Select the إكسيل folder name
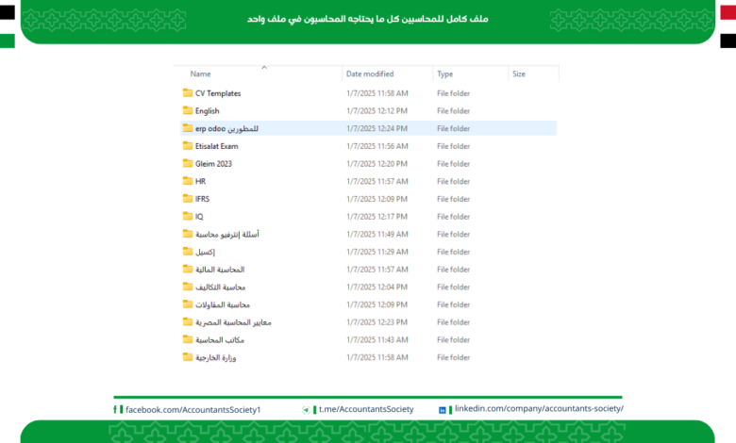 click(x=202, y=252)
